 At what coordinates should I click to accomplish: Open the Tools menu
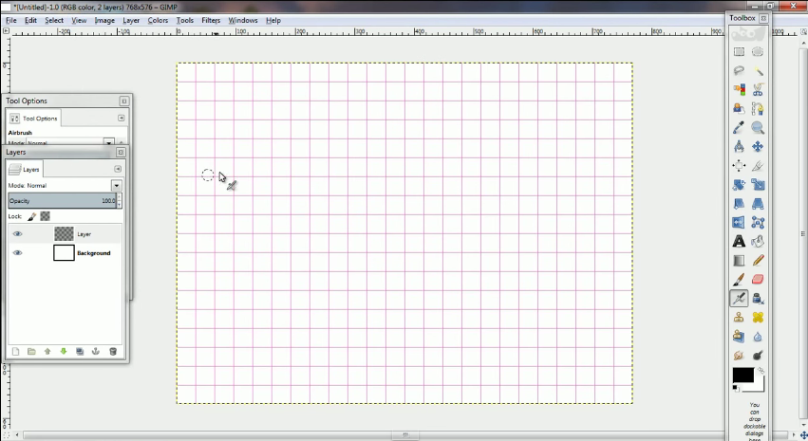pyautogui.click(x=184, y=21)
